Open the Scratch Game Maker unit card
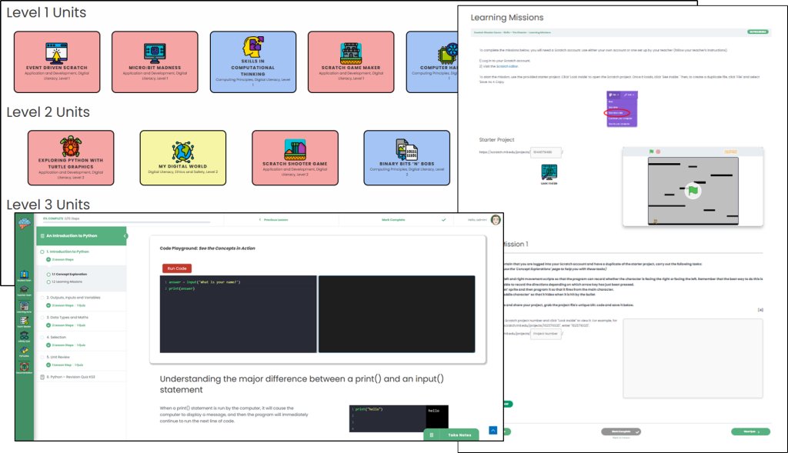 coord(351,62)
